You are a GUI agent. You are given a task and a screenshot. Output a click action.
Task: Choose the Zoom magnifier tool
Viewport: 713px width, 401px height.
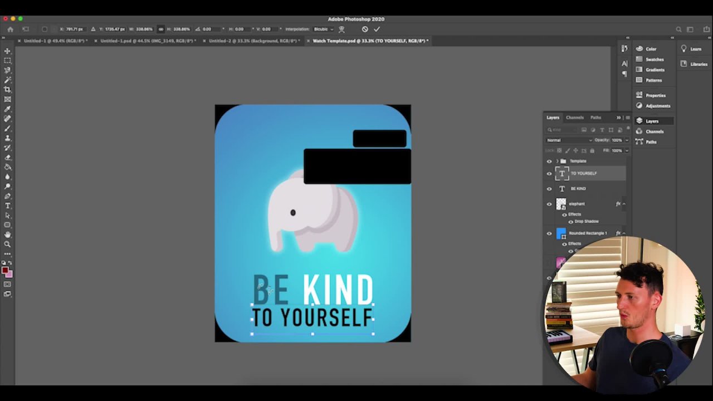7,244
